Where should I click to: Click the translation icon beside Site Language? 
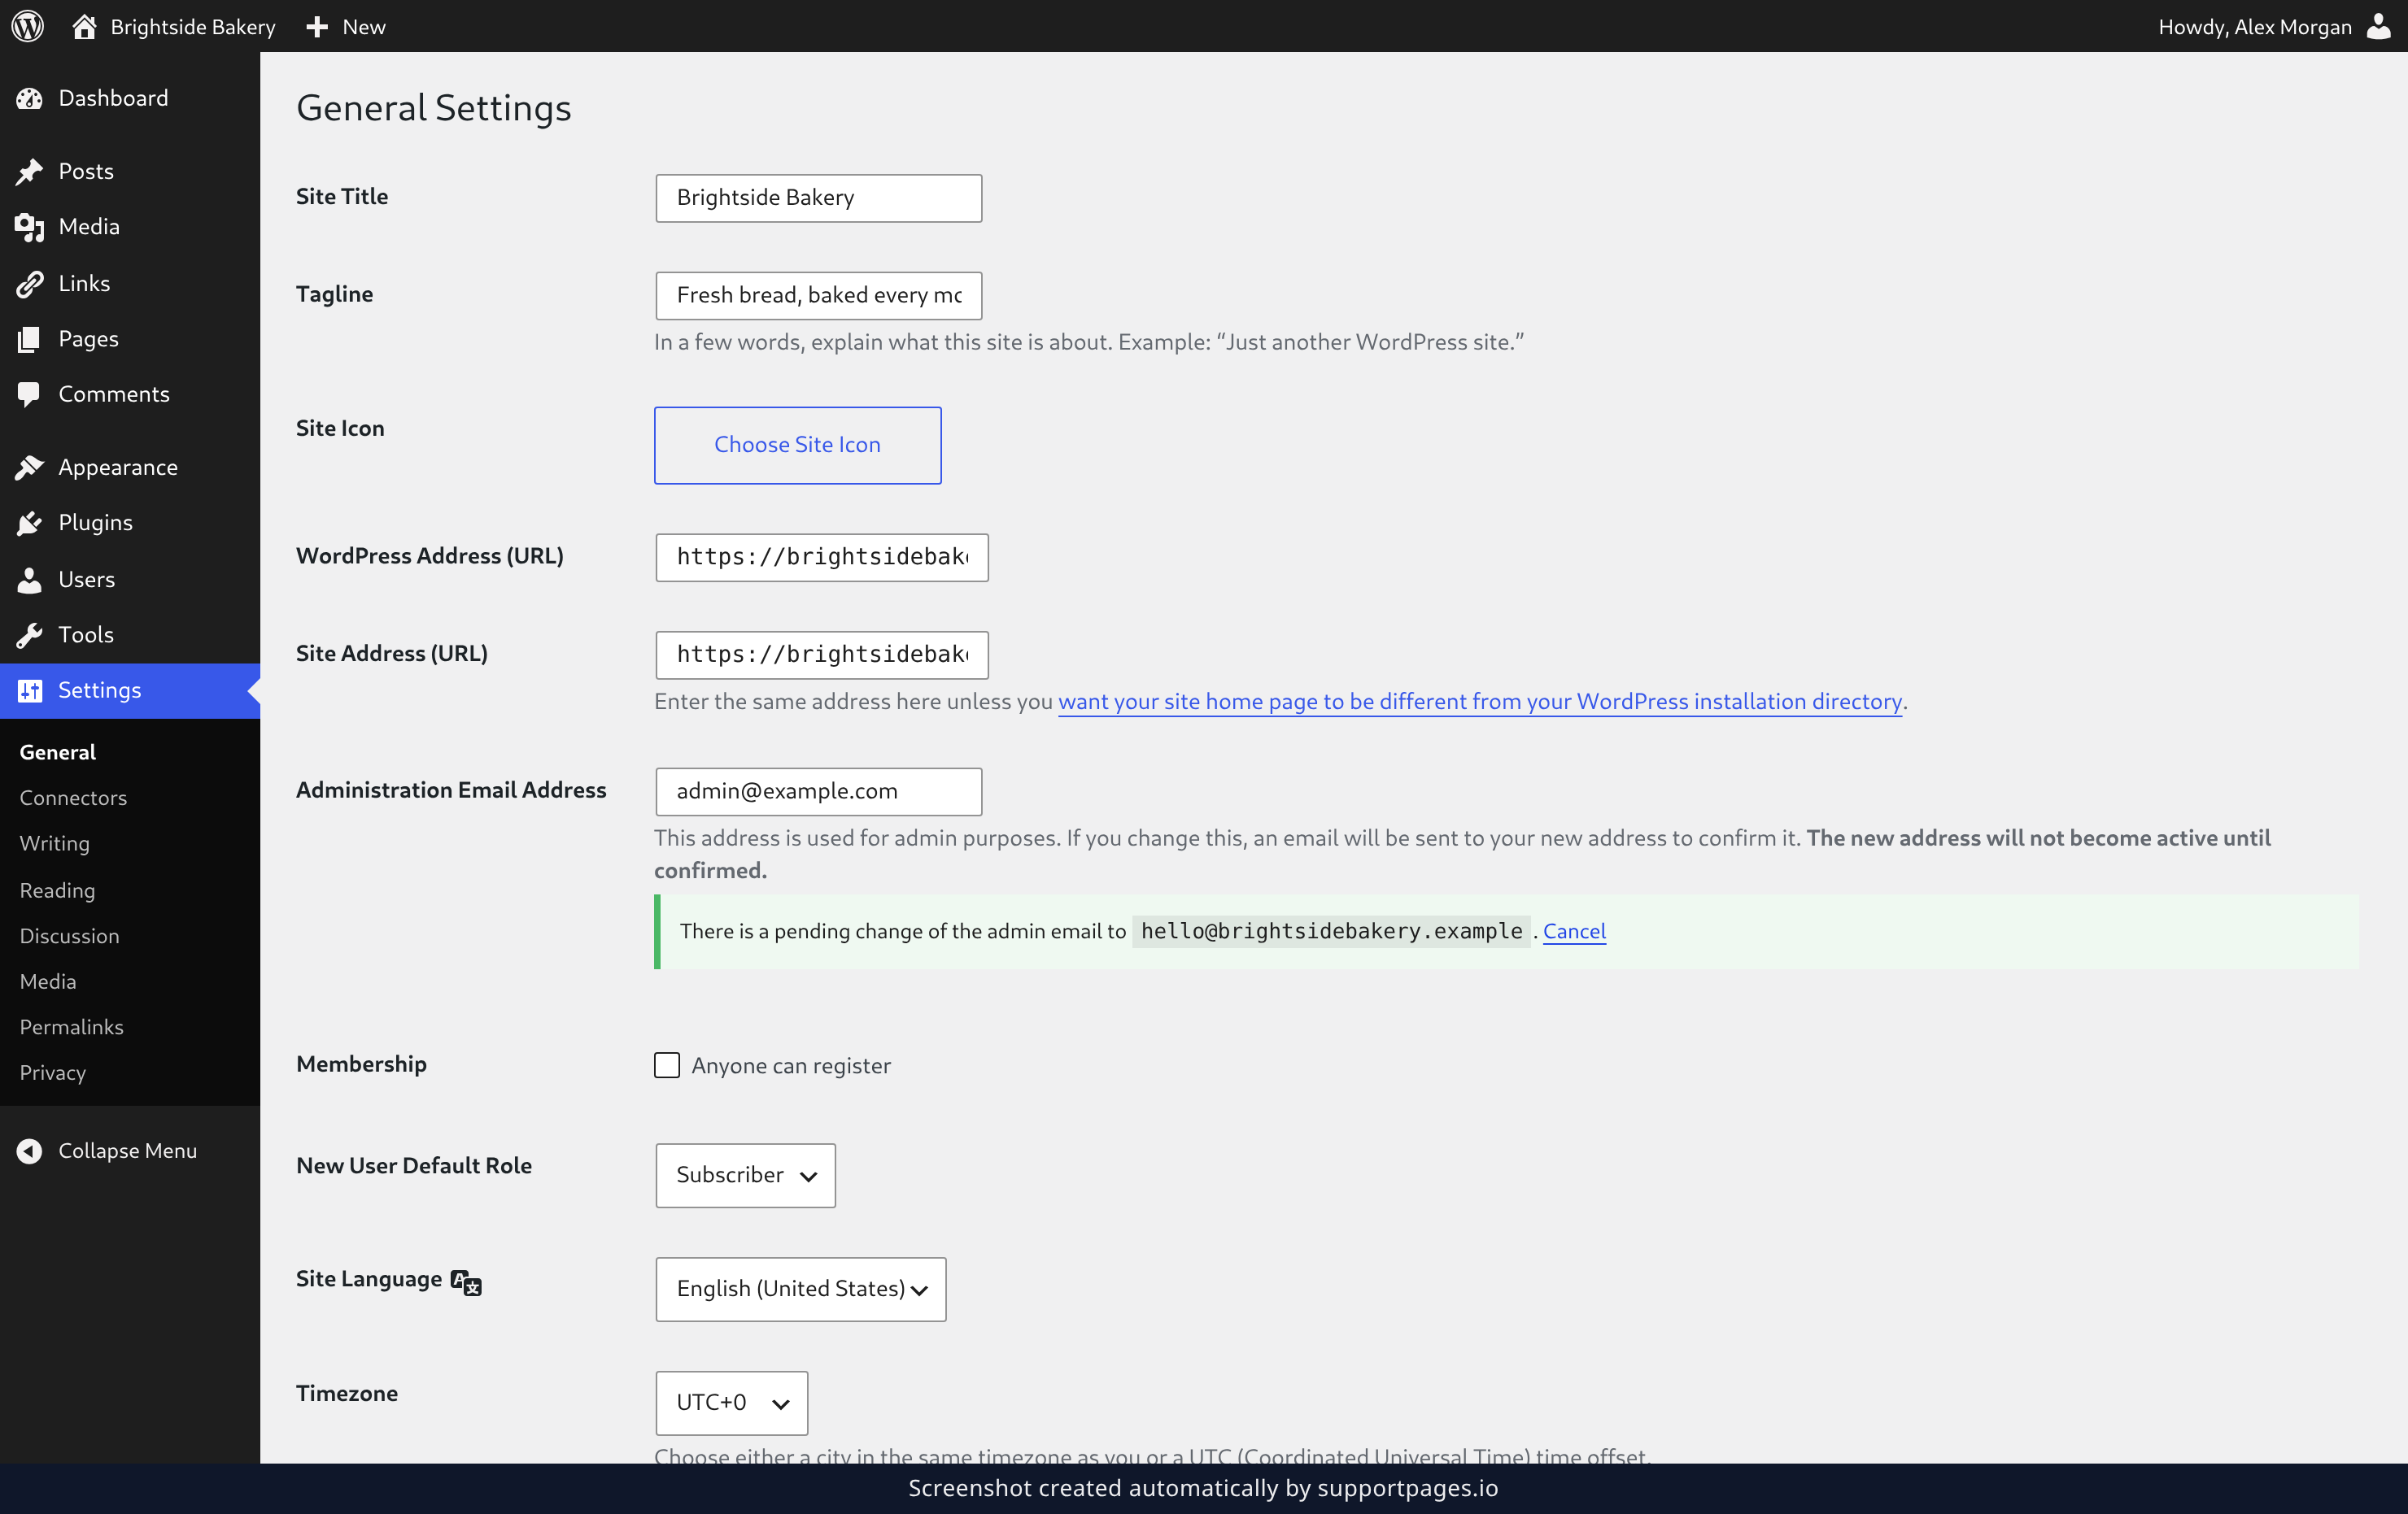[466, 1282]
